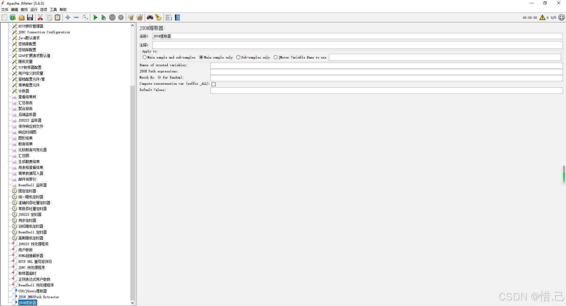Click the binoculars Search icon

(150, 18)
